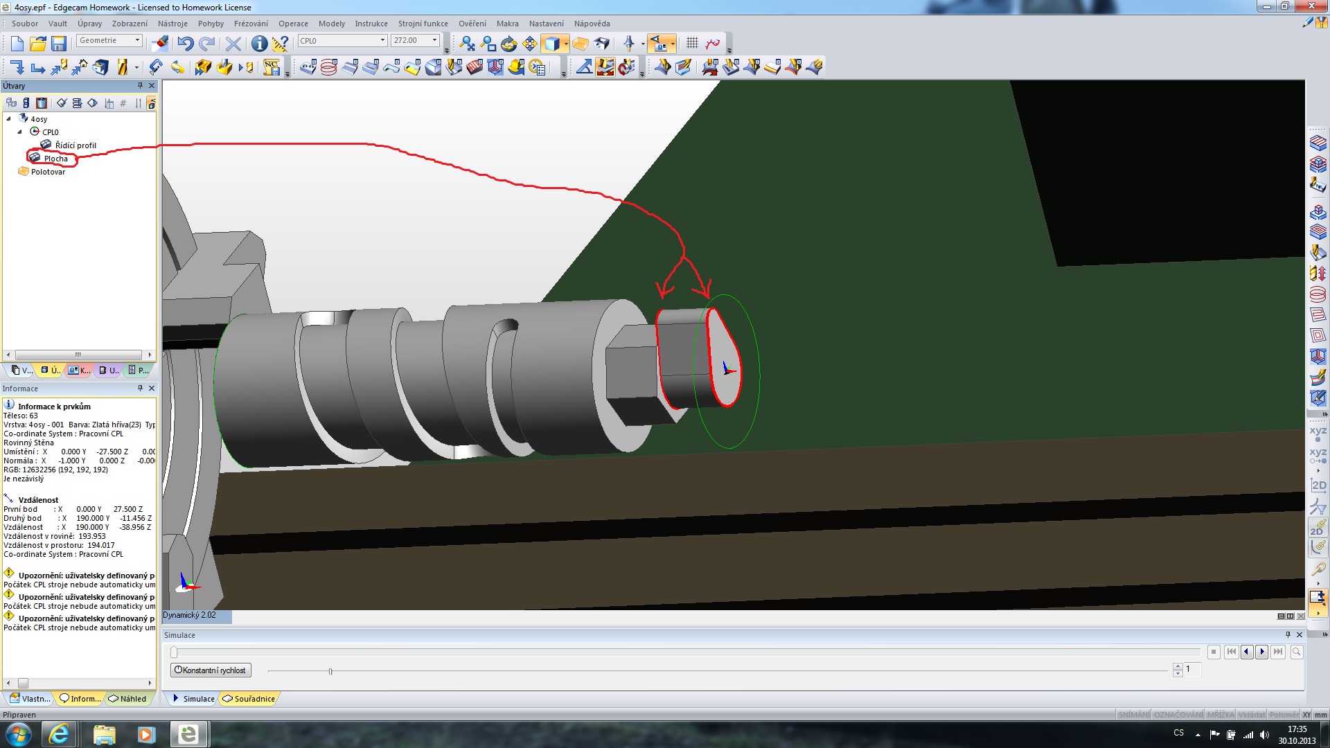Toggle MŘÍŽKA grid mode in status bar
1330x748 pixels.
tap(1220, 715)
